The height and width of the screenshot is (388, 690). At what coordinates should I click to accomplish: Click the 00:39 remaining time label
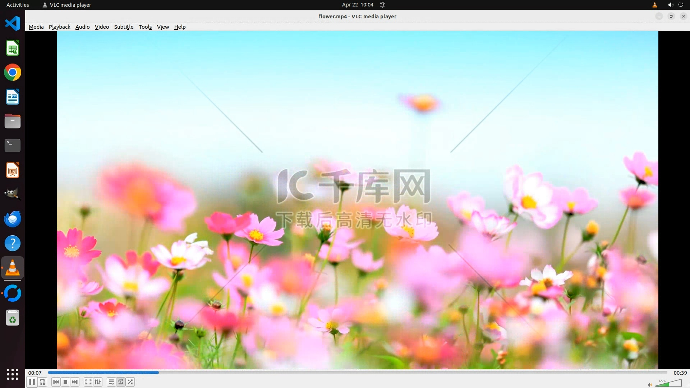pos(680,373)
